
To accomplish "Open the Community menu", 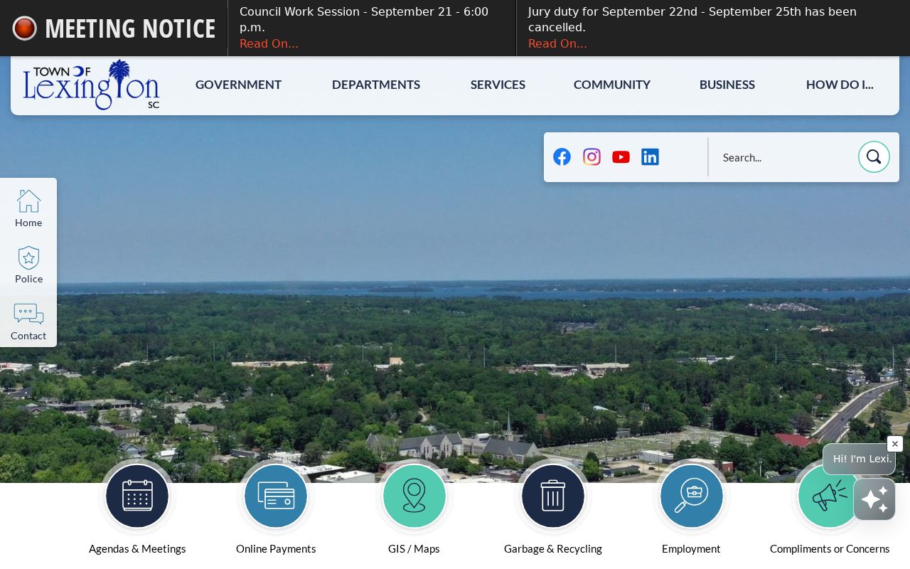I will [x=612, y=85].
